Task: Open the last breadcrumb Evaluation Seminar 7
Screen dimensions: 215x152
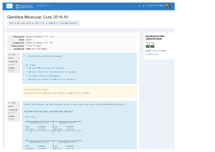Action: pos(69,23)
